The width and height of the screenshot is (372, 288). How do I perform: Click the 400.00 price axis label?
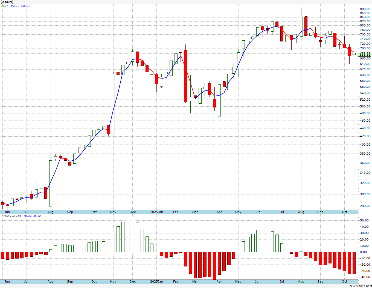coord(365,145)
